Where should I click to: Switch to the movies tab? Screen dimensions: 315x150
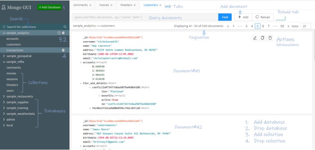104,5
